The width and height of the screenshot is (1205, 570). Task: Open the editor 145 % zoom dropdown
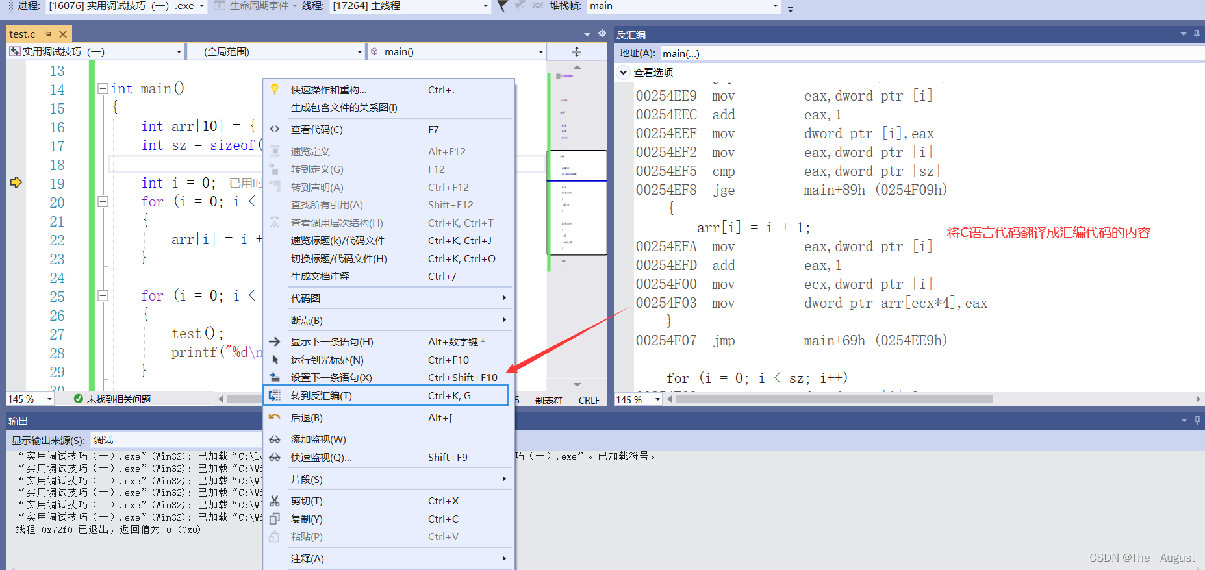click(x=49, y=399)
